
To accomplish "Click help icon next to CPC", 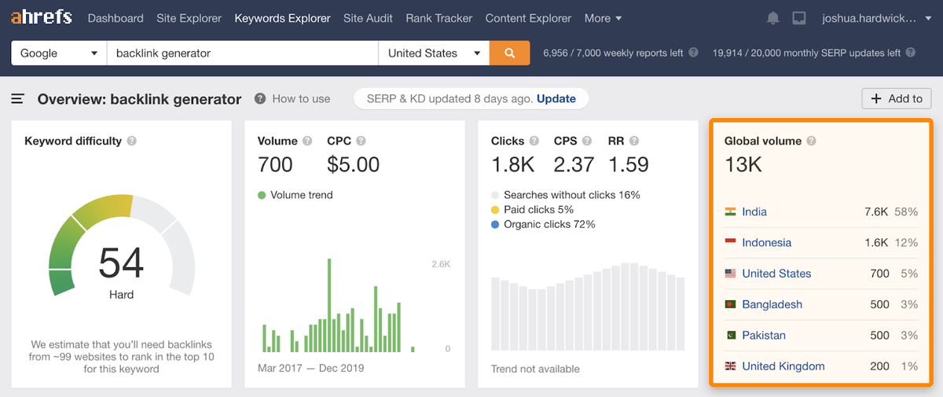I will tap(361, 142).
